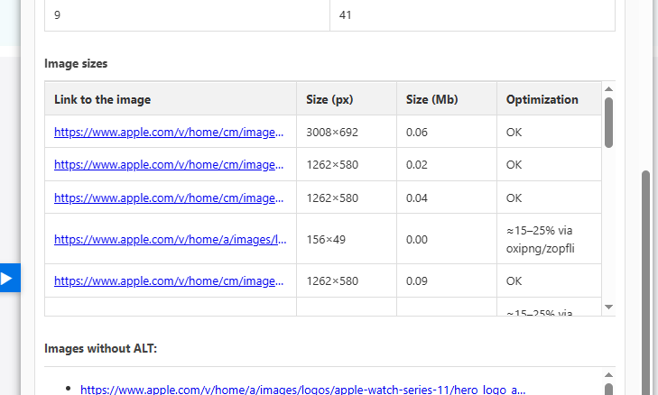658x395 pixels.
Task: Select the table cell containing 41
Action: pos(346,16)
